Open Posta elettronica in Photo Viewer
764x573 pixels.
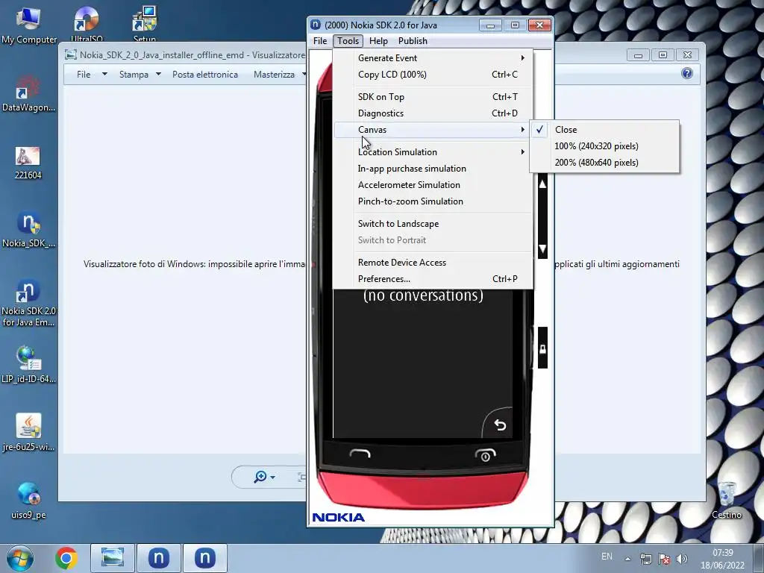(x=205, y=75)
